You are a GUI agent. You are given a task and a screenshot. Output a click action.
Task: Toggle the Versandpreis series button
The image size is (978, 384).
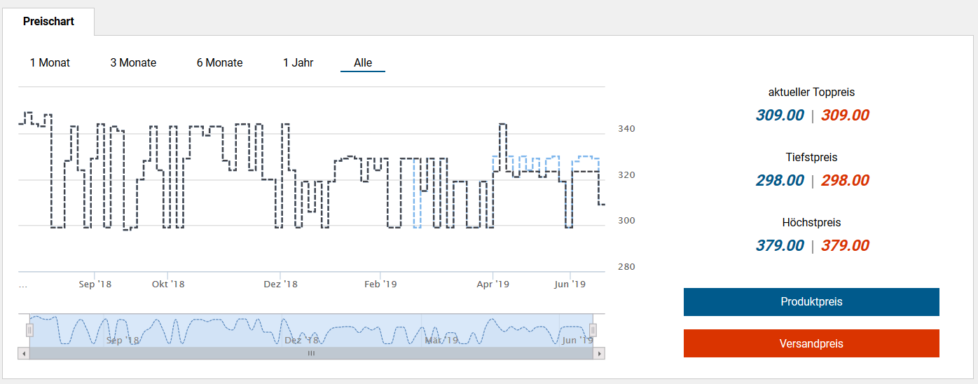tap(811, 344)
